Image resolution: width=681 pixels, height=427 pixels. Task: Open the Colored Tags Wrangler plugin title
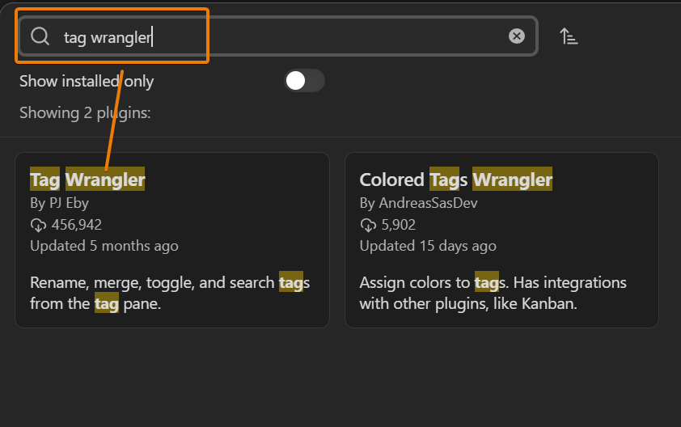coord(455,180)
